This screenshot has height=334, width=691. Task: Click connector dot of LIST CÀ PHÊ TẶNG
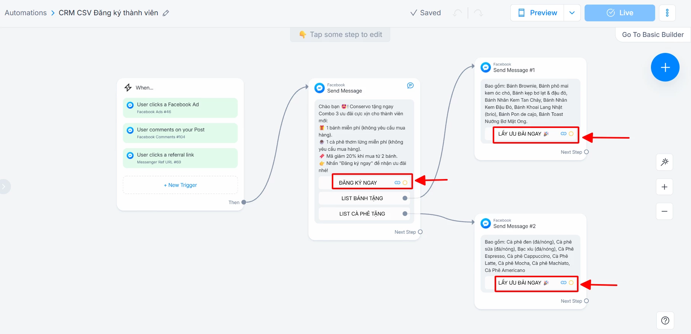tap(405, 214)
